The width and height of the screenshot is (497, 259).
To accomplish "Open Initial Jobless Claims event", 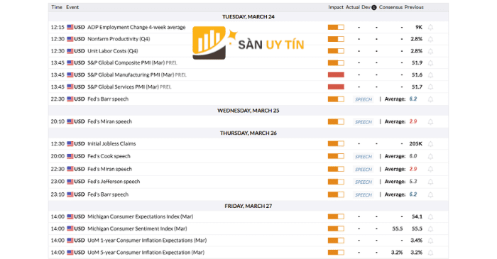I will pos(111,144).
